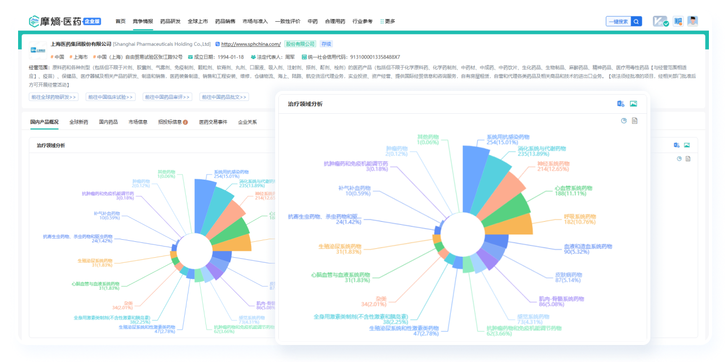
Task: Switch the enlarged chart to pie view
Action: [x=624, y=121]
